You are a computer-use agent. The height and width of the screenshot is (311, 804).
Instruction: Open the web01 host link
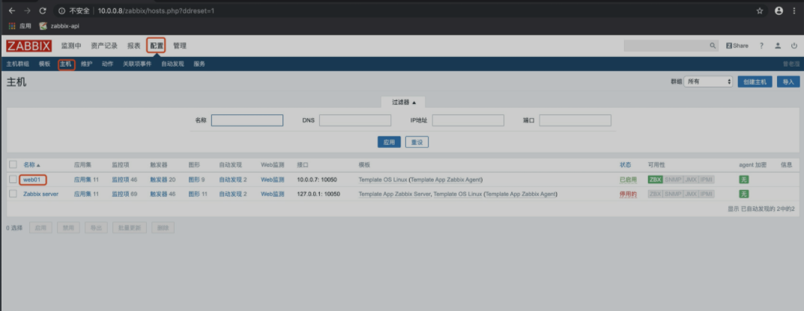click(x=31, y=179)
